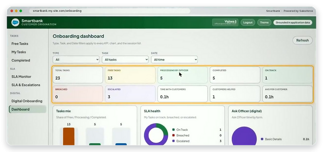This screenshot has width=323, height=152.
Task: Click the red macOS window close dot
Action: click(12, 11)
